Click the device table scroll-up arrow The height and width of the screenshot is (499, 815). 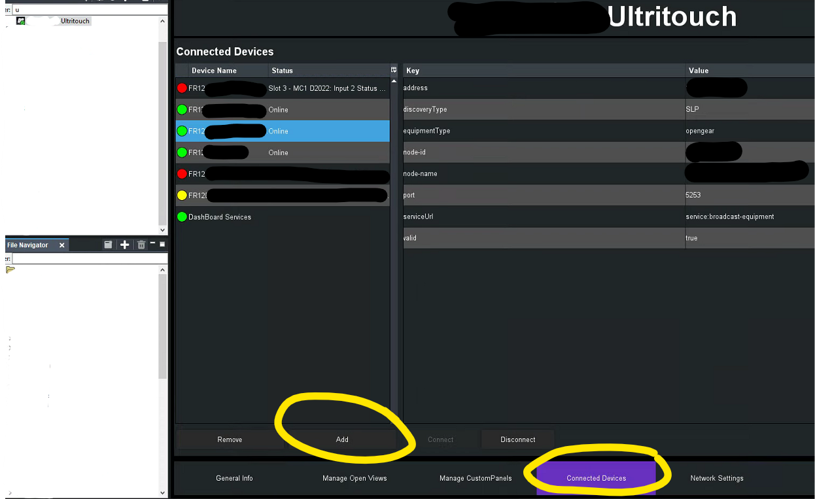394,80
